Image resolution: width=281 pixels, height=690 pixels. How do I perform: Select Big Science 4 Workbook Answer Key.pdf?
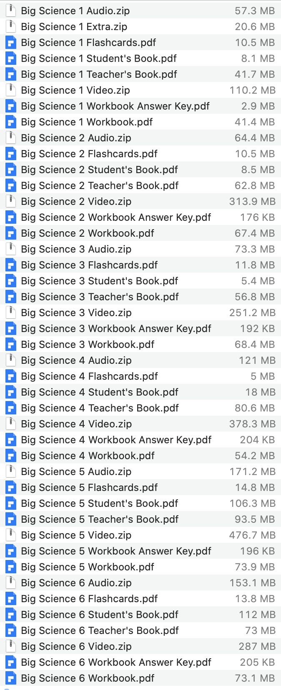point(116,440)
